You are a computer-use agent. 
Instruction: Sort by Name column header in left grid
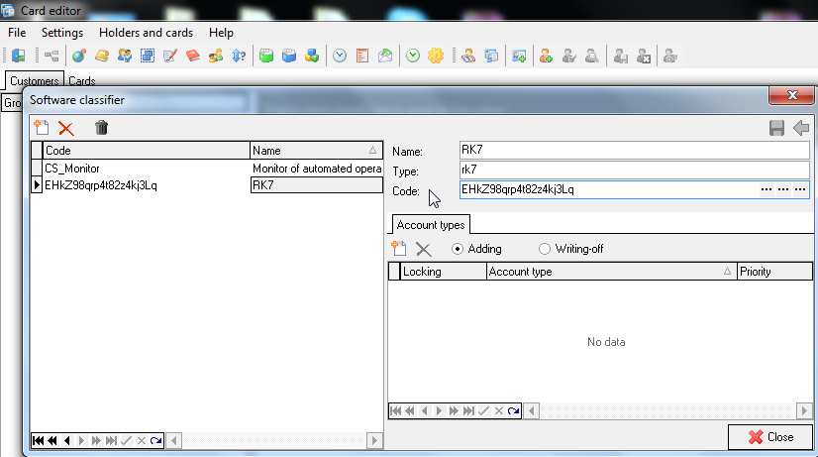pos(316,151)
